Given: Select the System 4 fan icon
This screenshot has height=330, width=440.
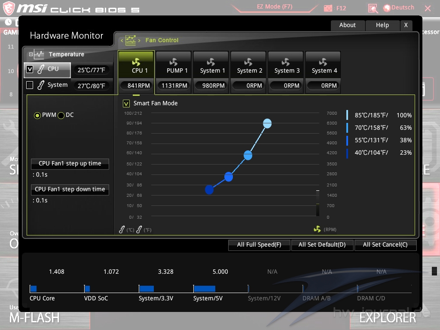Looking at the screenshot, I should 323,62.
